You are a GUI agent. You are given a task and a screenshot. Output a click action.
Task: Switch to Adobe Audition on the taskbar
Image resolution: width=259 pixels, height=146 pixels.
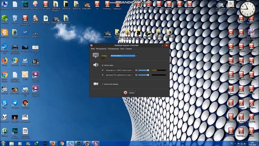tap(79, 144)
